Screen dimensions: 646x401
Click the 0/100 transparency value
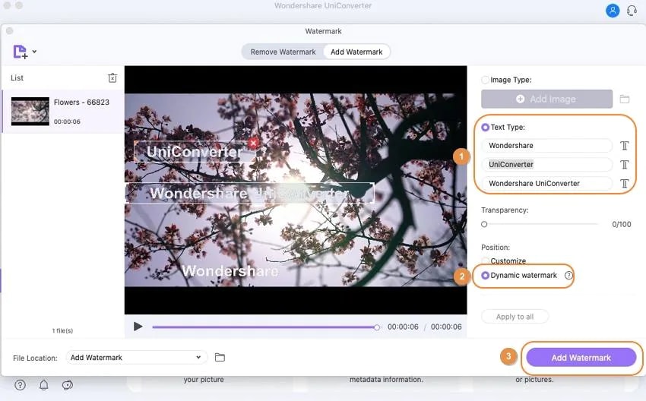621,224
